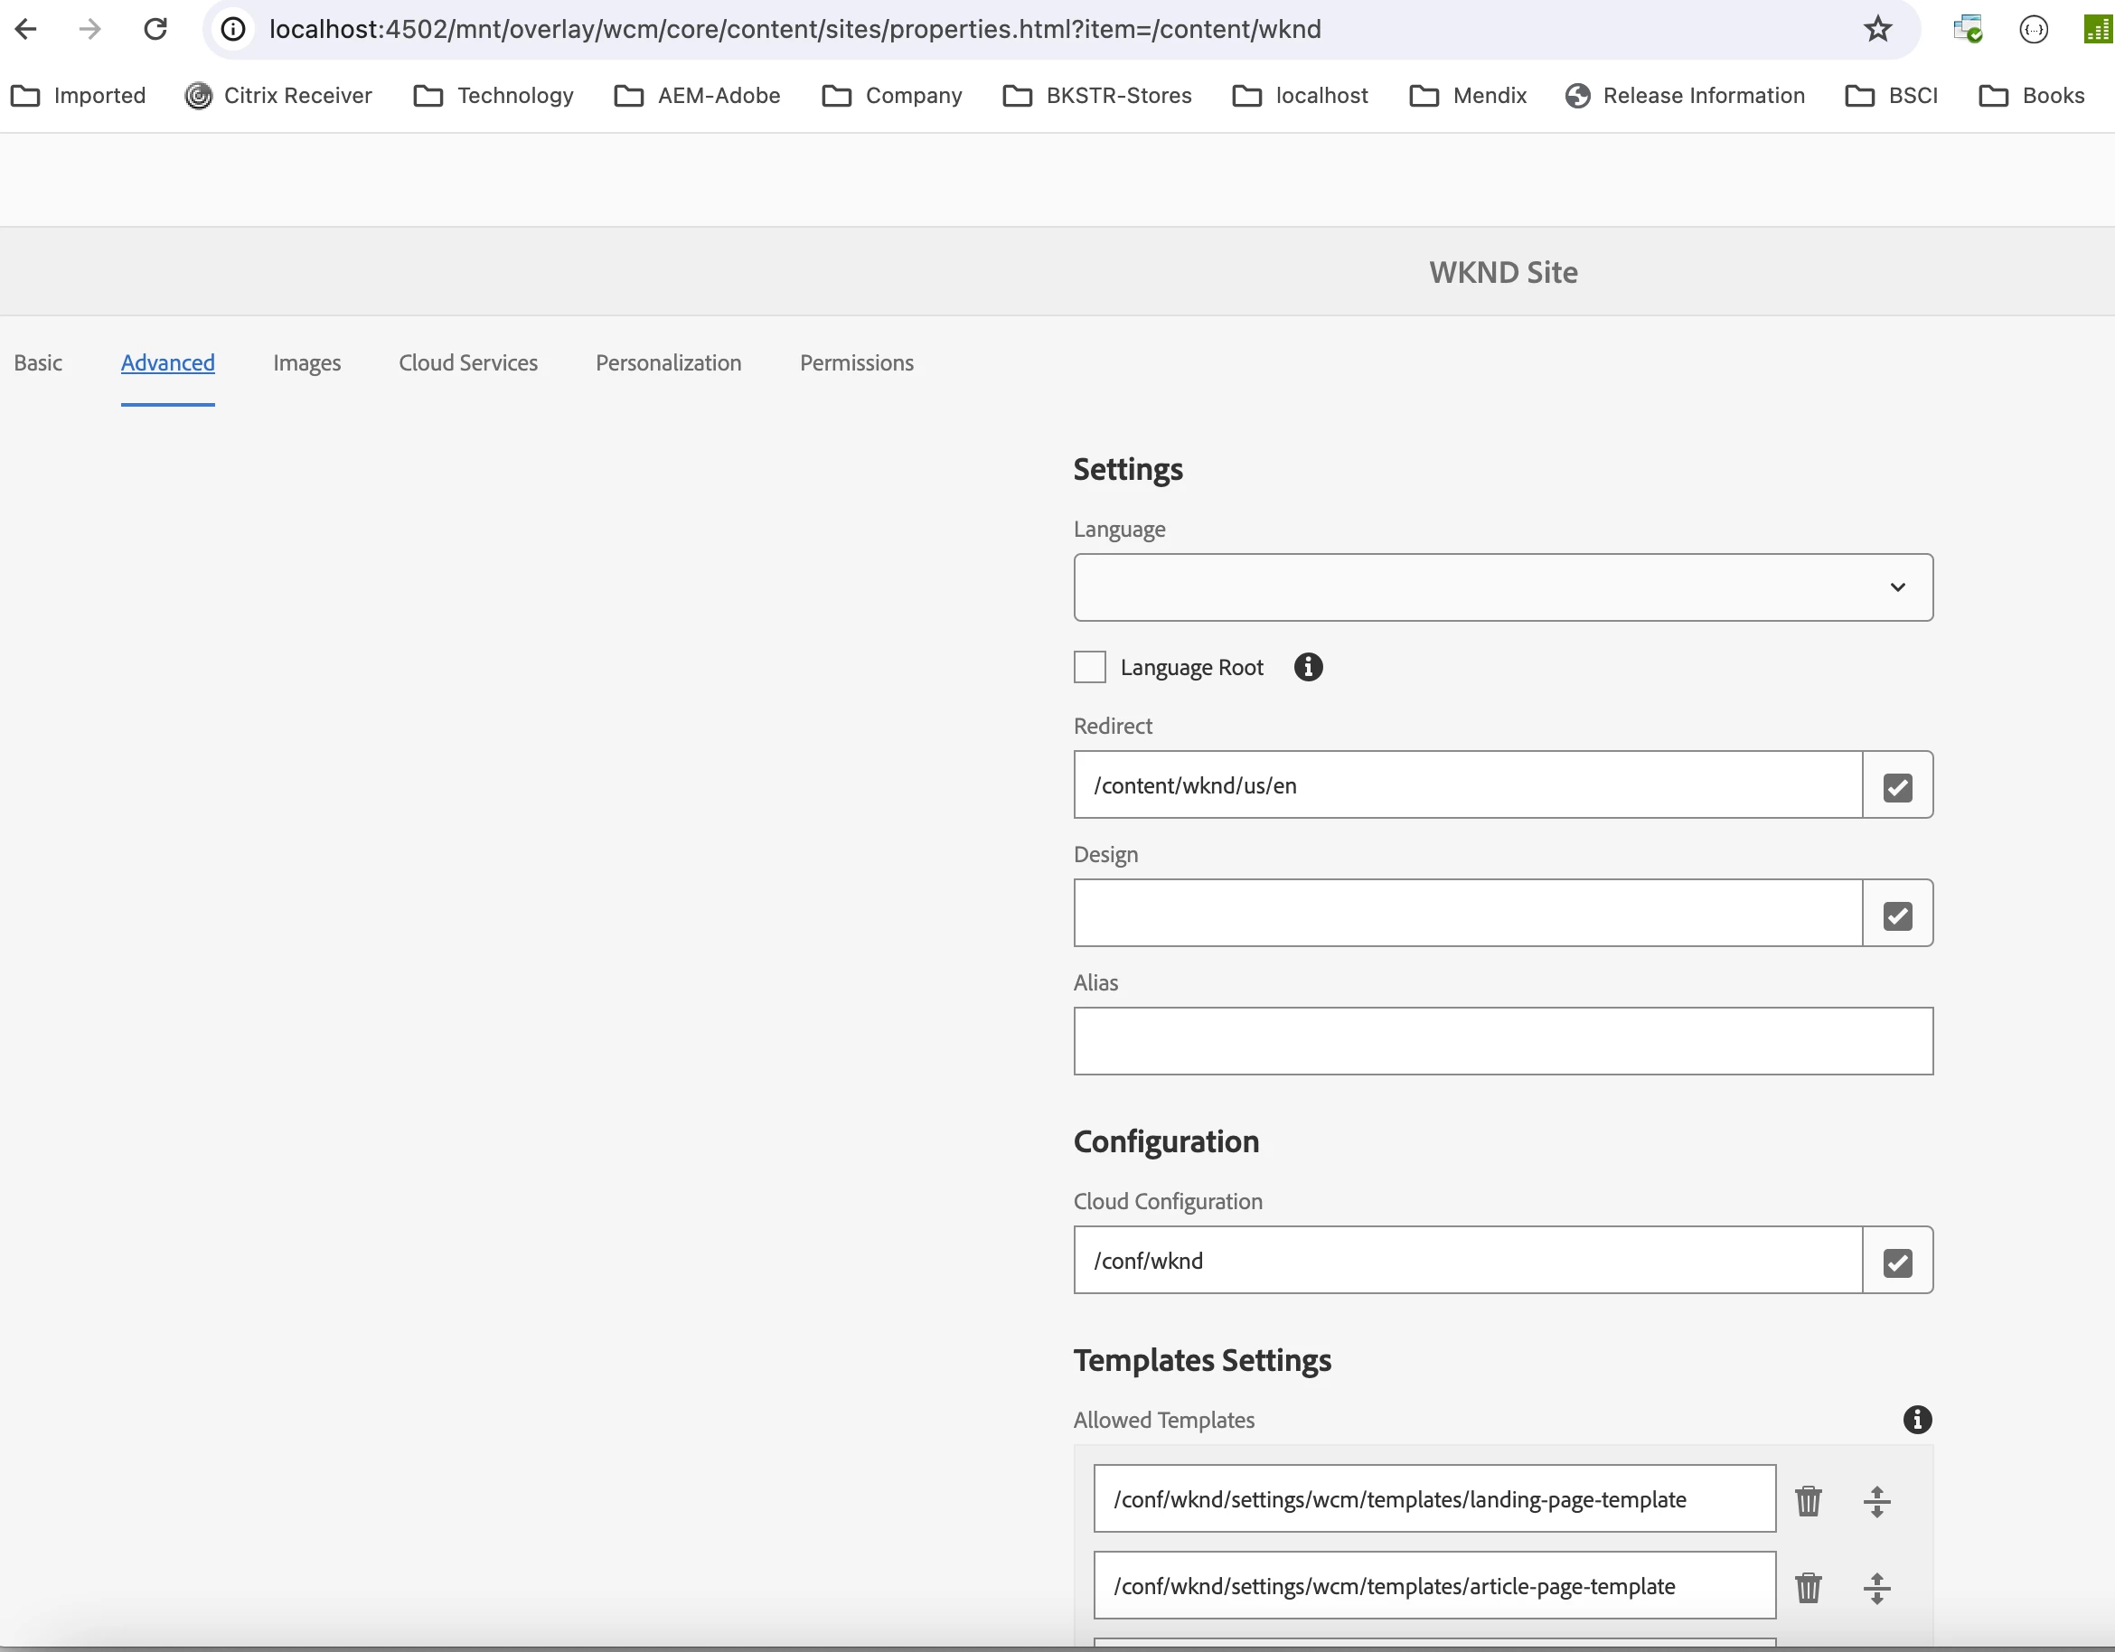Open the Language dropdown

point(1503,587)
